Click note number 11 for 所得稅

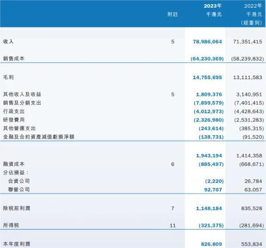pyautogui.click(x=173, y=225)
